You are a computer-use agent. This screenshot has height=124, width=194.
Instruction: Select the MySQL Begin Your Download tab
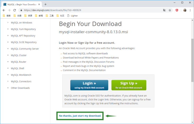coord(22,4)
